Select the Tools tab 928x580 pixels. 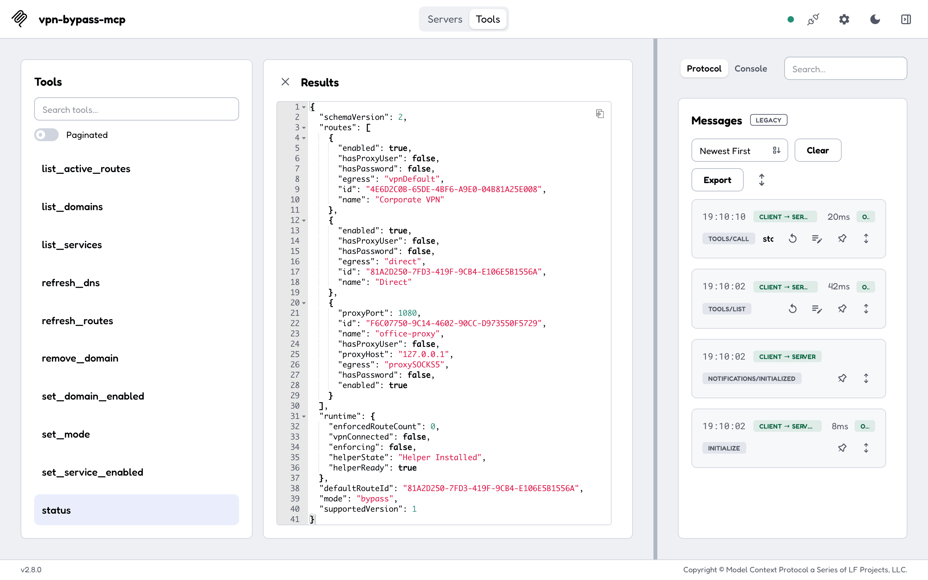[488, 19]
